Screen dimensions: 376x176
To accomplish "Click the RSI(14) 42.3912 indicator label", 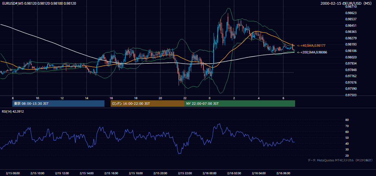I will 13,111.
